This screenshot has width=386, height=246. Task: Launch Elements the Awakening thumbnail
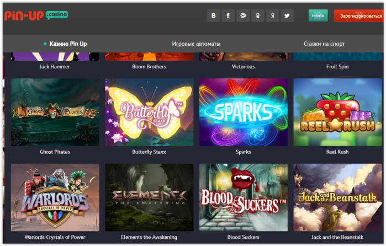(x=149, y=197)
